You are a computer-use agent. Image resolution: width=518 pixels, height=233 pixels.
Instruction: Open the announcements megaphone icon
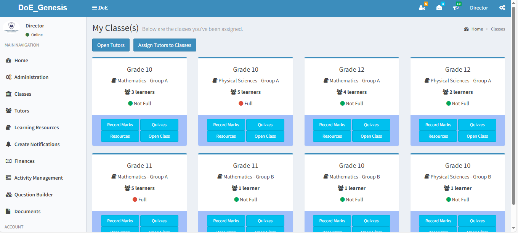pyautogui.click(x=456, y=8)
